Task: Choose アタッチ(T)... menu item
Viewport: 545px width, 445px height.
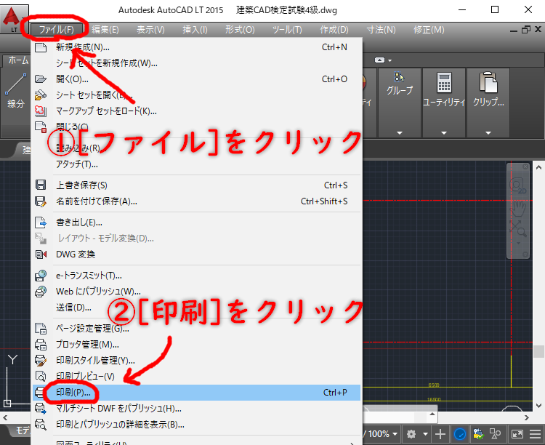Action: click(196, 164)
